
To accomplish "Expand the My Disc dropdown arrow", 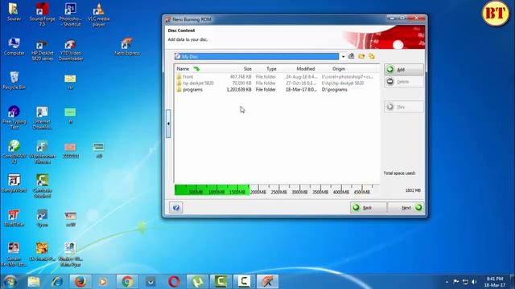I will click(x=344, y=56).
